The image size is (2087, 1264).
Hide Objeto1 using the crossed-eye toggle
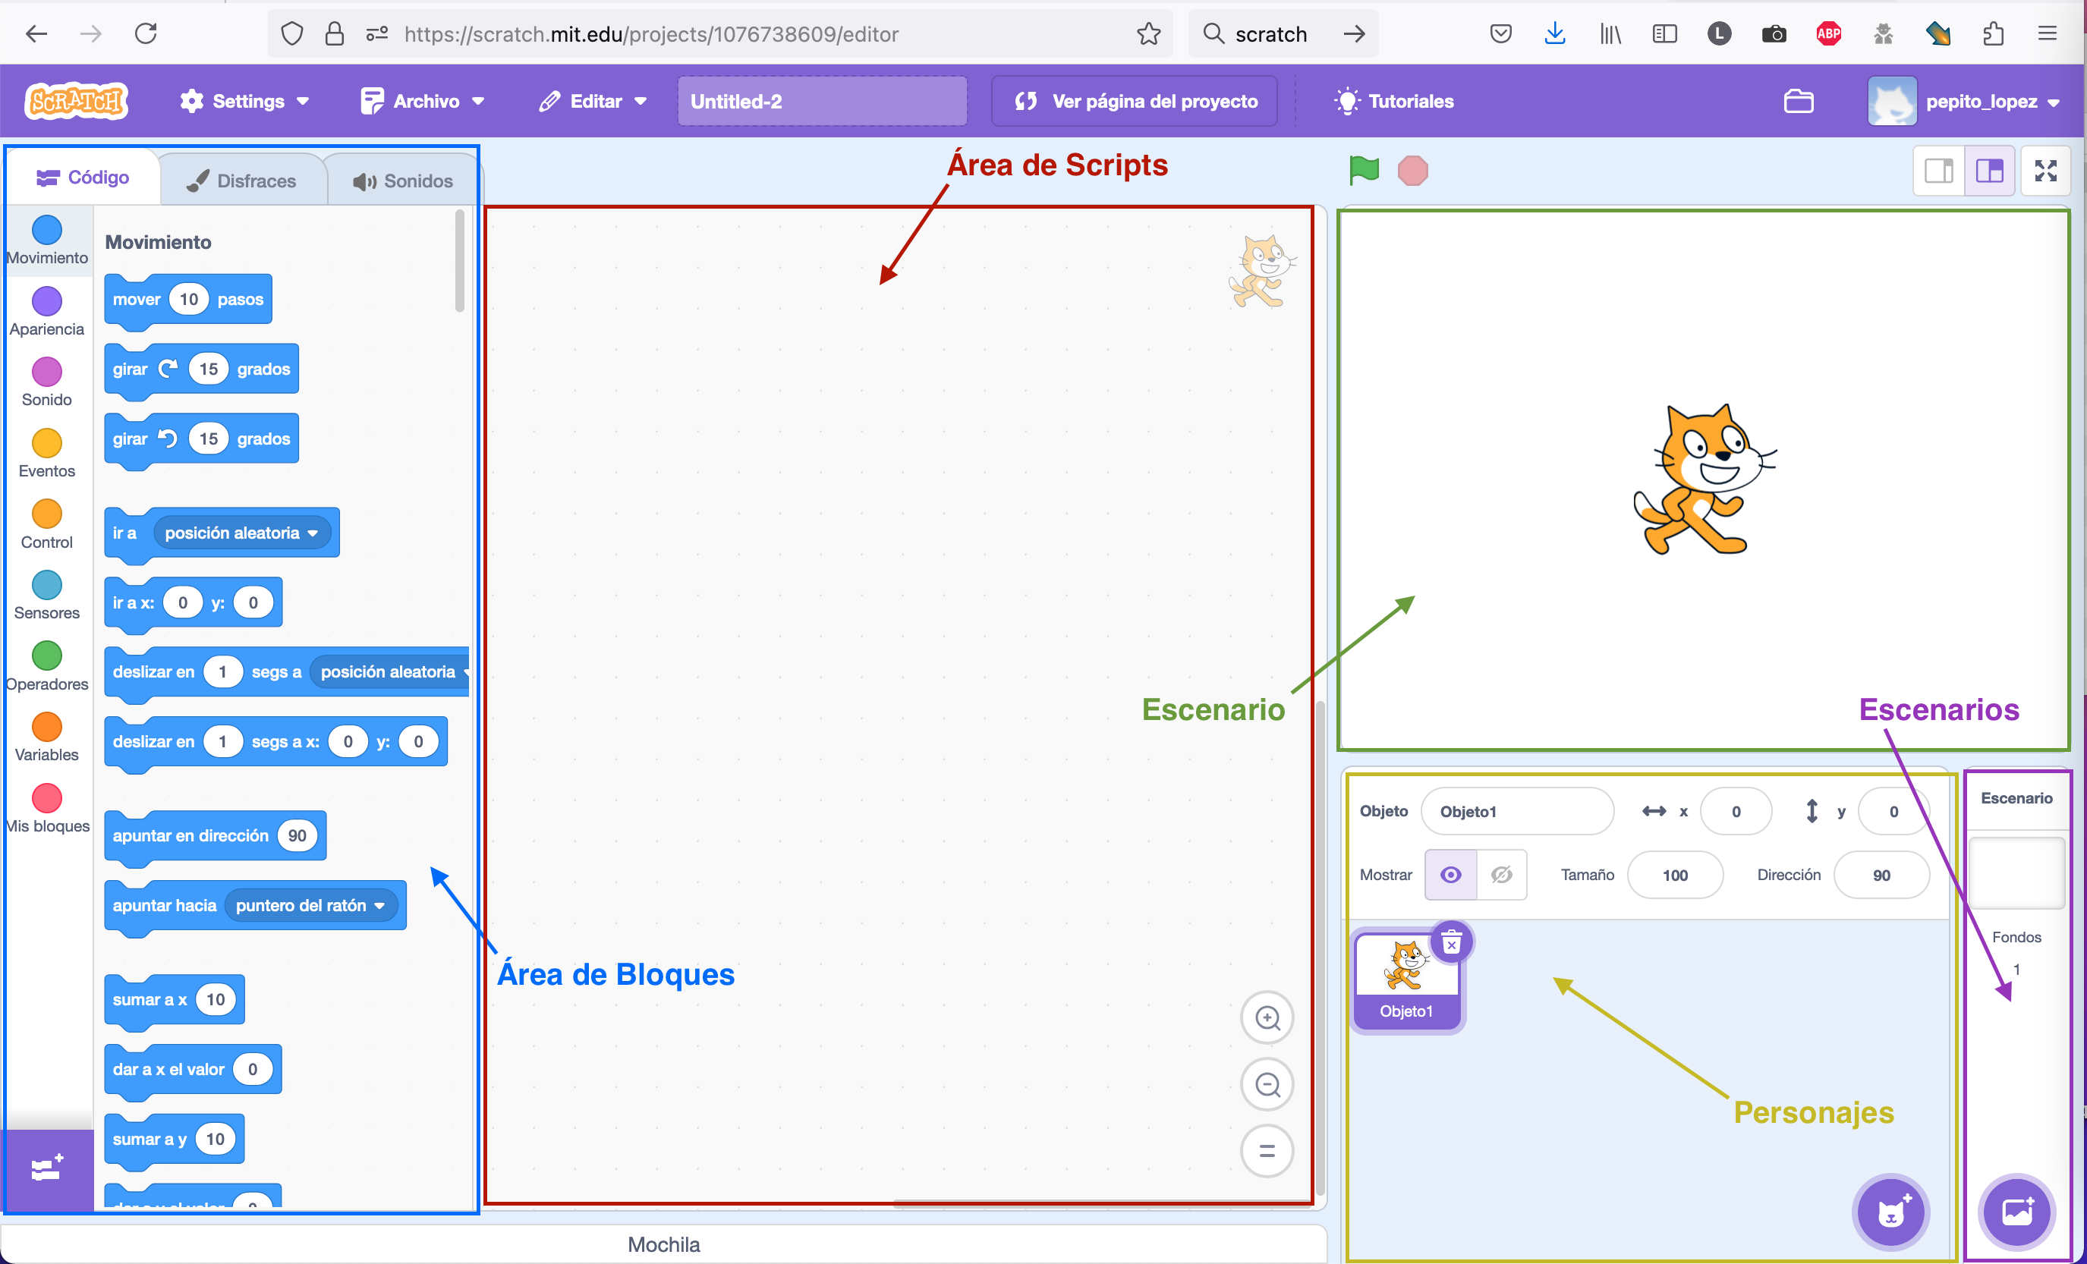1502,875
